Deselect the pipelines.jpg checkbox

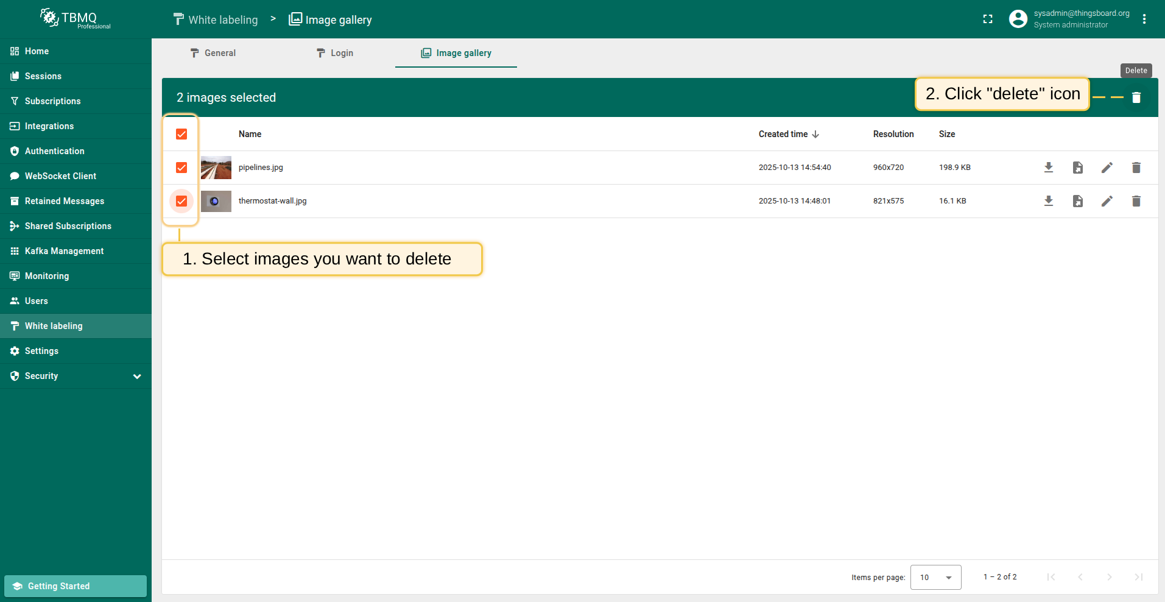coord(181,168)
